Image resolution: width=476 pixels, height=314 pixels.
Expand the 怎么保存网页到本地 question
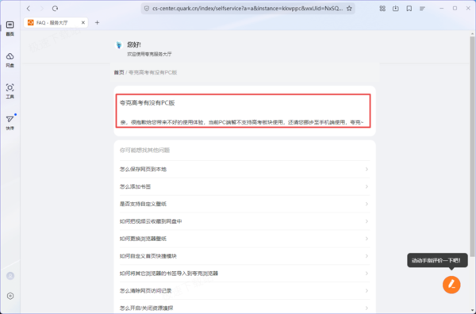pyautogui.click(x=244, y=169)
